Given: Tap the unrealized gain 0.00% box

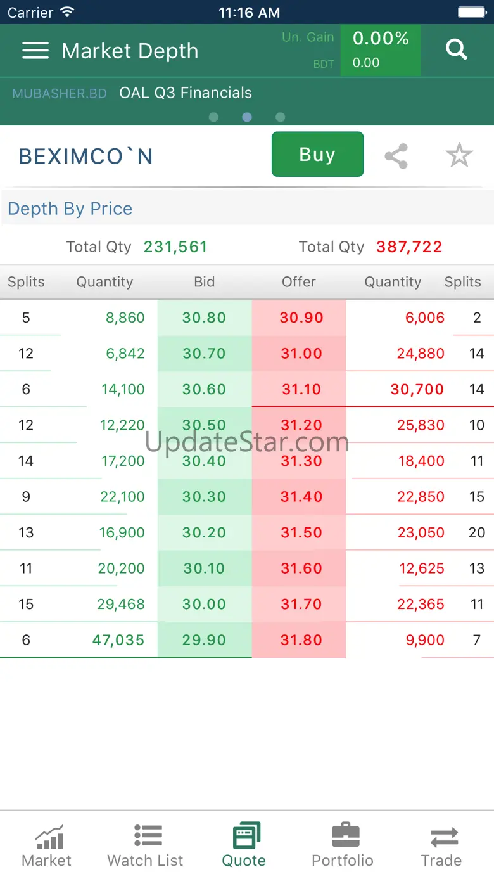Looking at the screenshot, I should [380, 51].
